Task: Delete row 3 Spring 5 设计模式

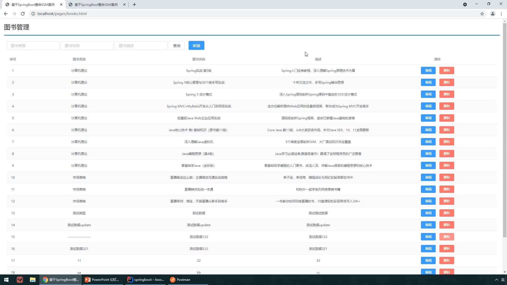Action: coord(447,94)
